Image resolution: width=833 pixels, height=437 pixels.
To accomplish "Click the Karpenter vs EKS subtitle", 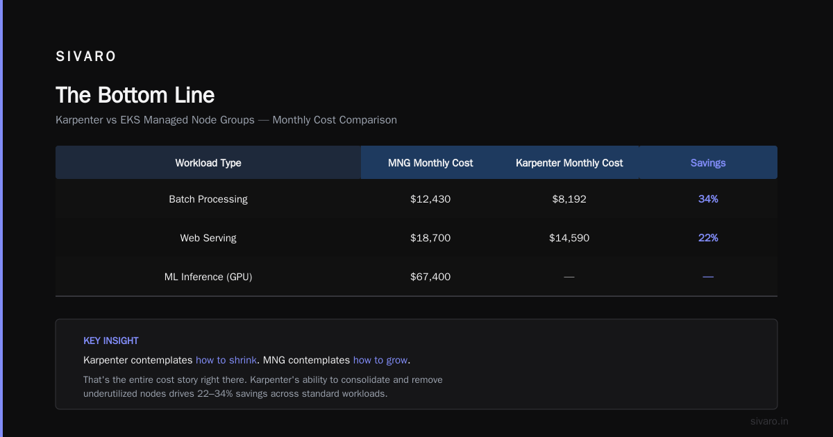I will [226, 120].
